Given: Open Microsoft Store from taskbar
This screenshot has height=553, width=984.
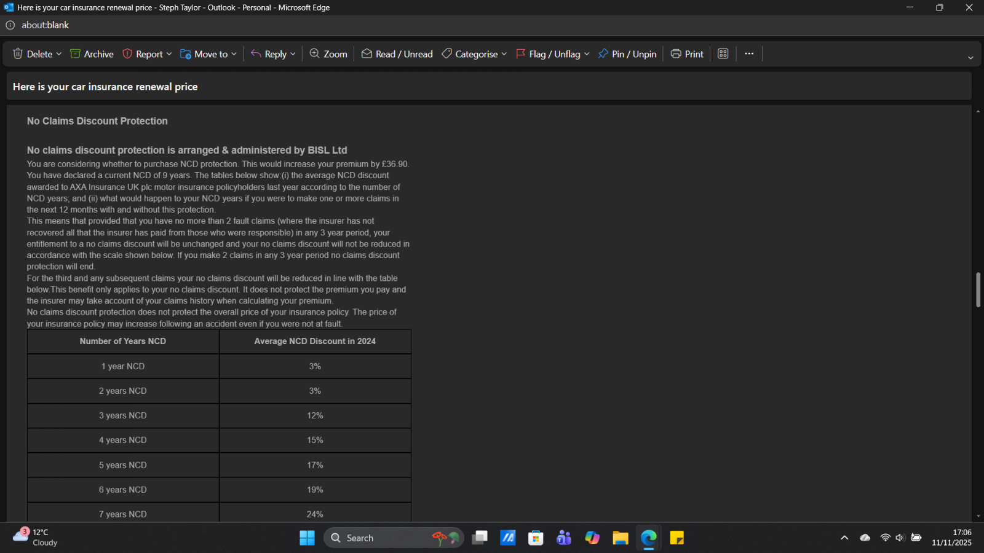Looking at the screenshot, I should (536, 538).
